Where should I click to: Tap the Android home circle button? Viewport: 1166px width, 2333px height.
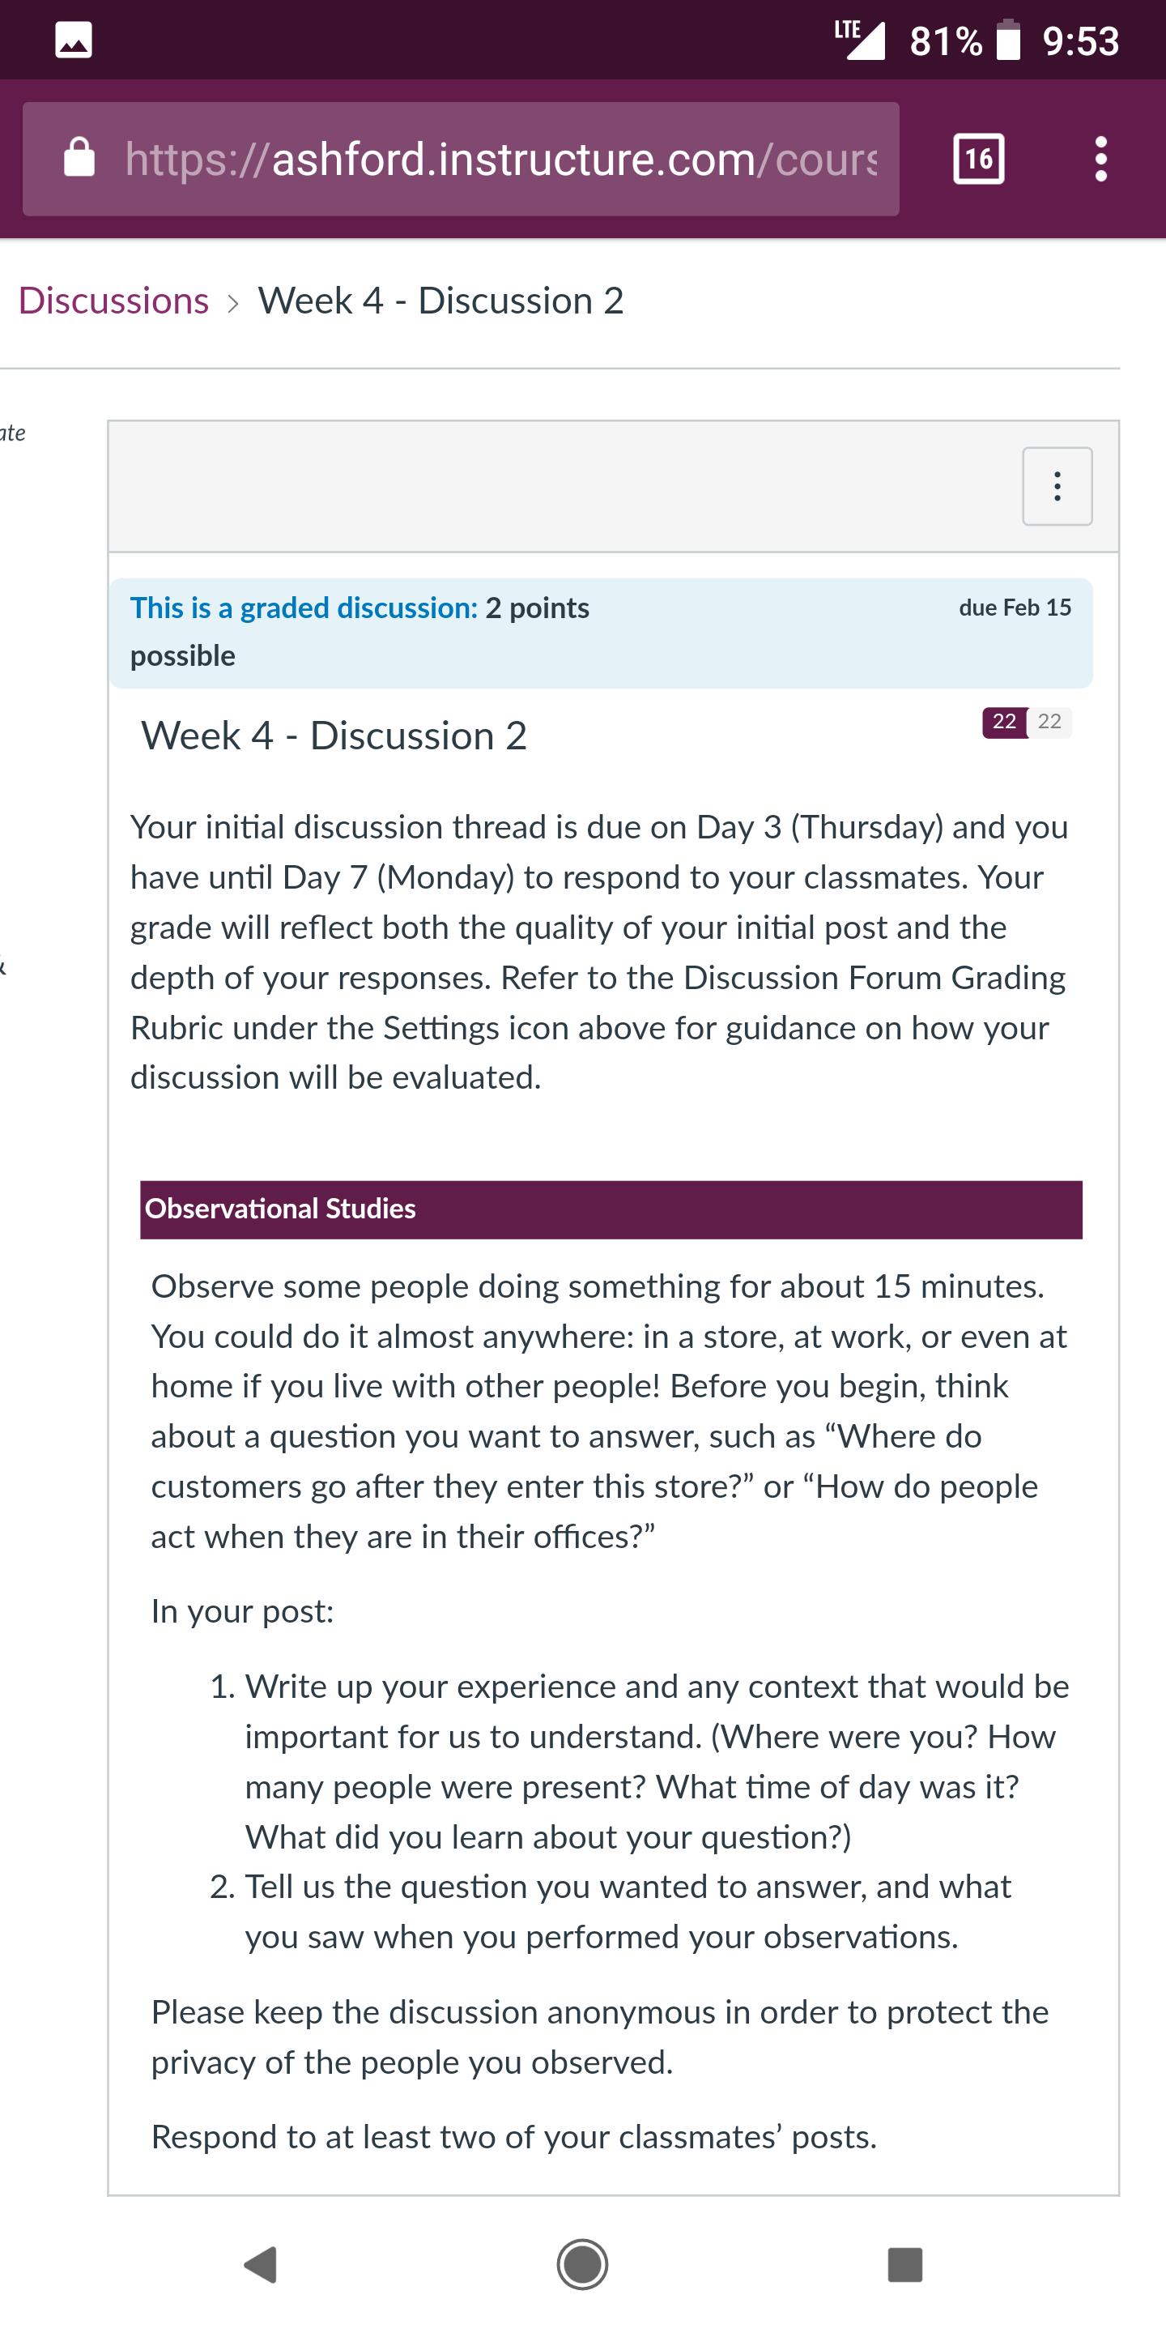(x=582, y=2265)
